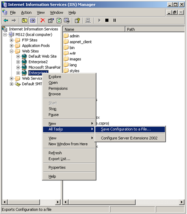Click the images folder icon
This screenshot has height=214, width=187.
pyautogui.click(x=66, y=59)
